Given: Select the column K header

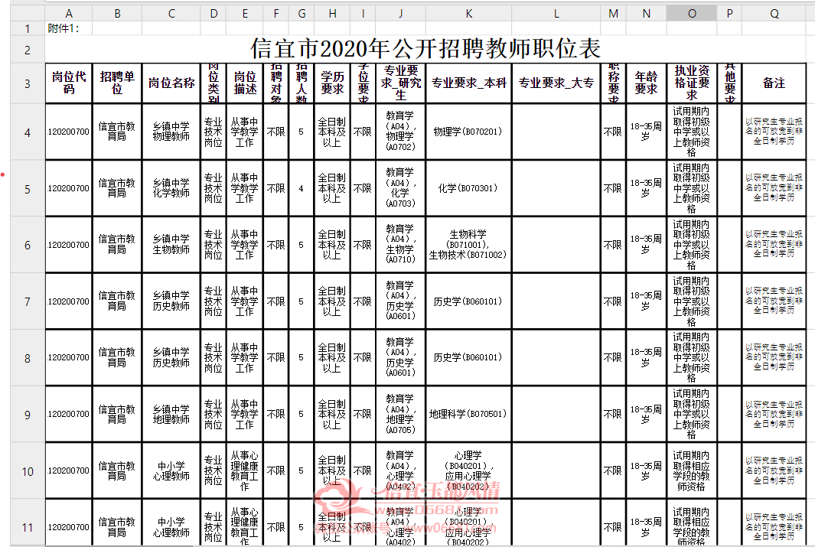Looking at the screenshot, I should pos(469,14).
